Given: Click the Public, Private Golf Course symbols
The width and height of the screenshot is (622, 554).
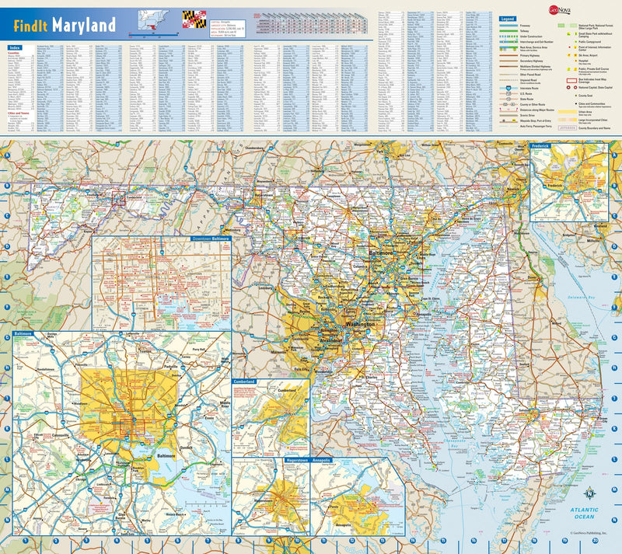Looking at the screenshot, I should point(571,69).
